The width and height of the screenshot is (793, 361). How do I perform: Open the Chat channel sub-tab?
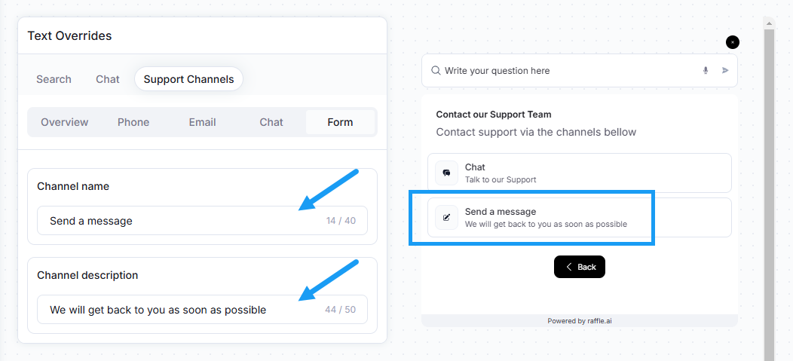[271, 122]
